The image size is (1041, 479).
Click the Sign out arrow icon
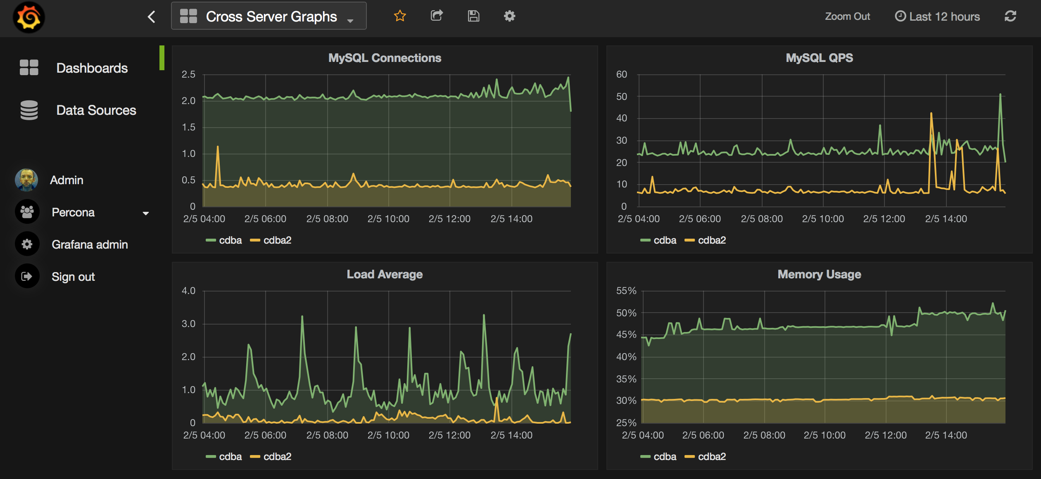[27, 276]
